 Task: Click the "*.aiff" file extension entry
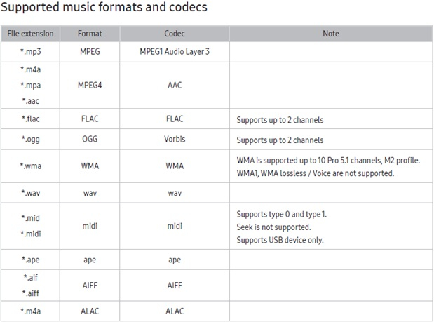click(x=29, y=293)
